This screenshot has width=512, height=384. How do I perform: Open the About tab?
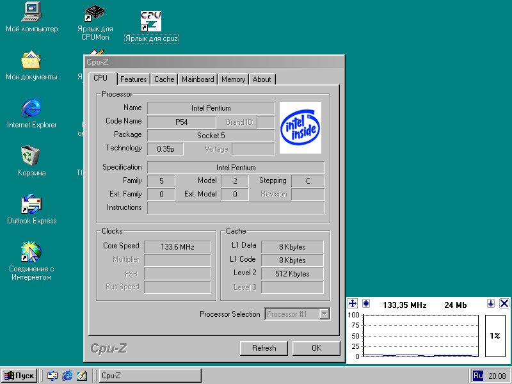[x=262, y=79]
